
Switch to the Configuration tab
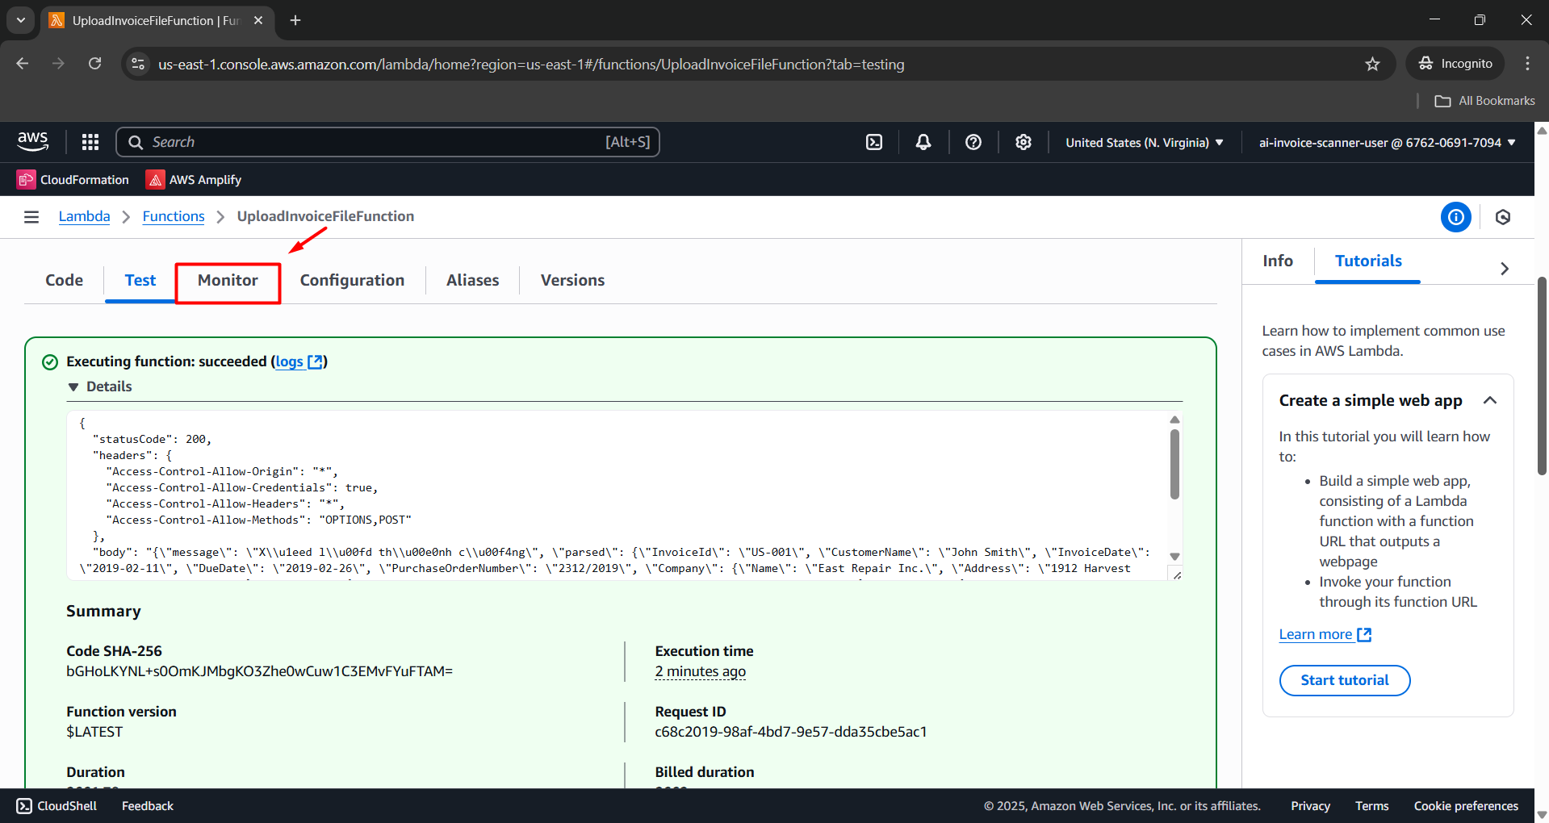[x=352, y=281]
